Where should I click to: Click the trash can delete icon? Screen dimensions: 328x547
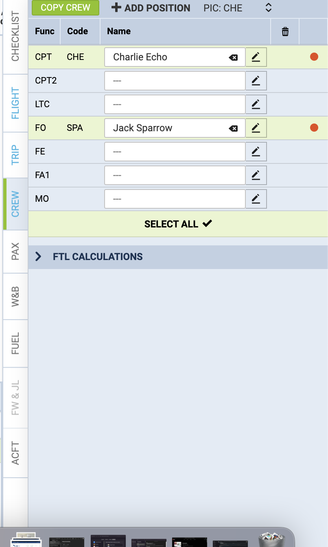point(285,31)
